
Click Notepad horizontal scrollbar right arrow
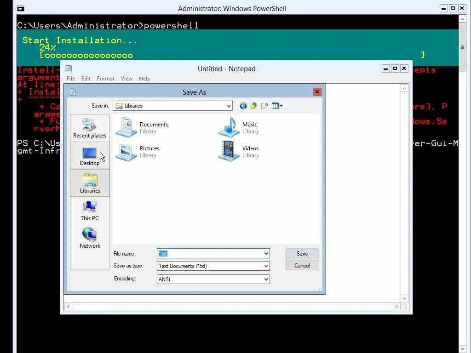coord(396,306)
